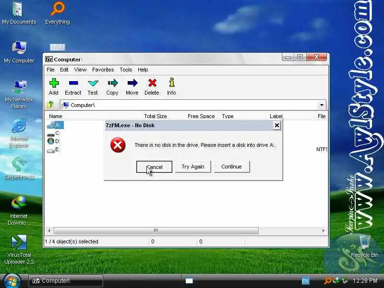Click the Delete toolbar icon

tap(152, 86)
